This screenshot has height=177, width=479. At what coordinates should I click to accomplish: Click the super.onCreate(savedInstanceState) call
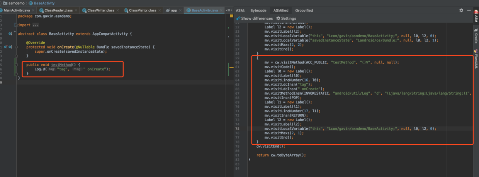(70, 51)
